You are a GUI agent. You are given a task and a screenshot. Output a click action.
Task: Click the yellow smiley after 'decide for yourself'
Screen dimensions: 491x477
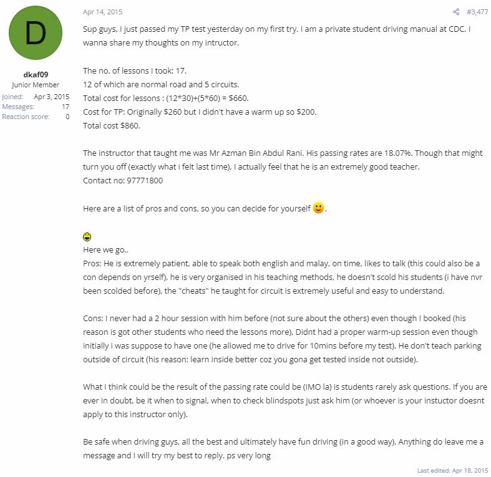click(x=318, y=208)
